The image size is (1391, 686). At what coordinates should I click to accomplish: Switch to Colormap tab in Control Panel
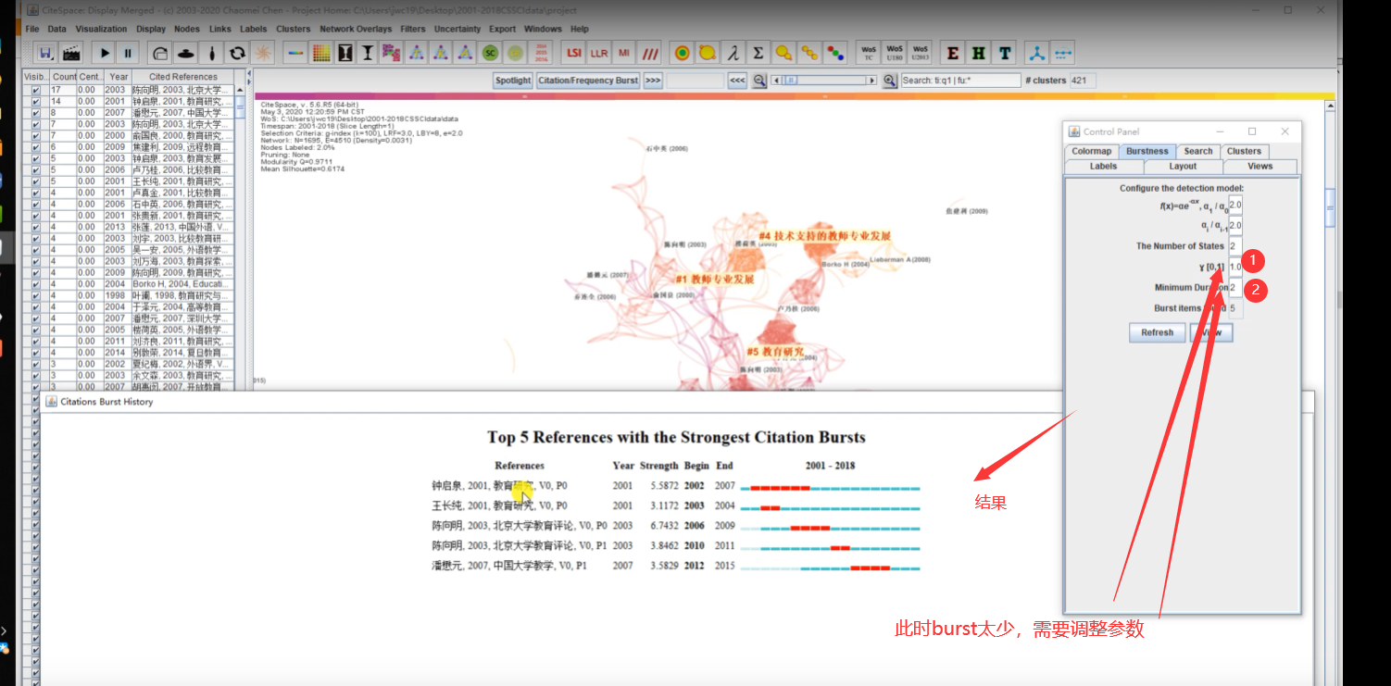coord(1091,151)
